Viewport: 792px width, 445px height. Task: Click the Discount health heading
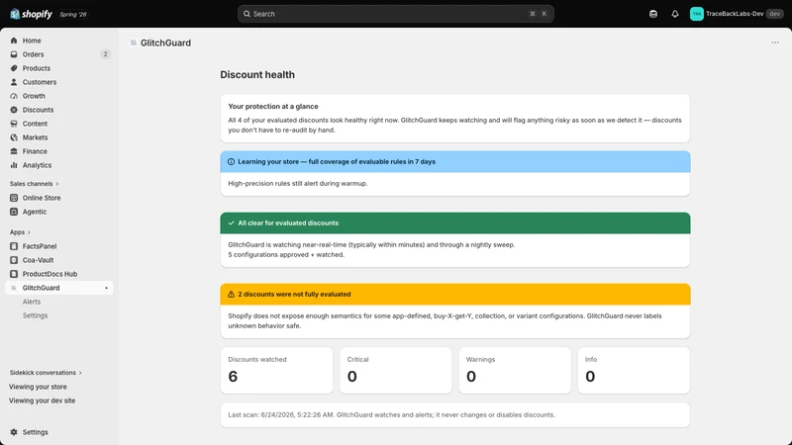point(257,75)
